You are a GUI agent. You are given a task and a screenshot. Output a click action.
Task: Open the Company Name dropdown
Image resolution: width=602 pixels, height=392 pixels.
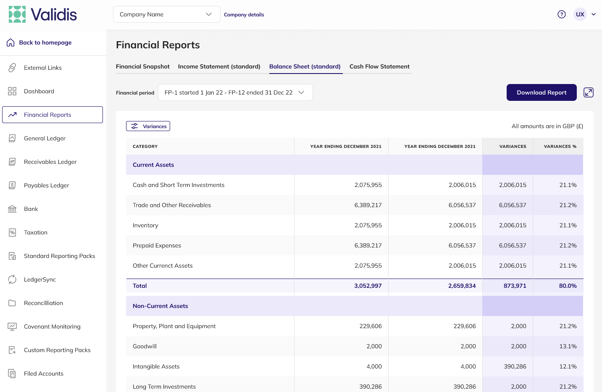[166, 14]
